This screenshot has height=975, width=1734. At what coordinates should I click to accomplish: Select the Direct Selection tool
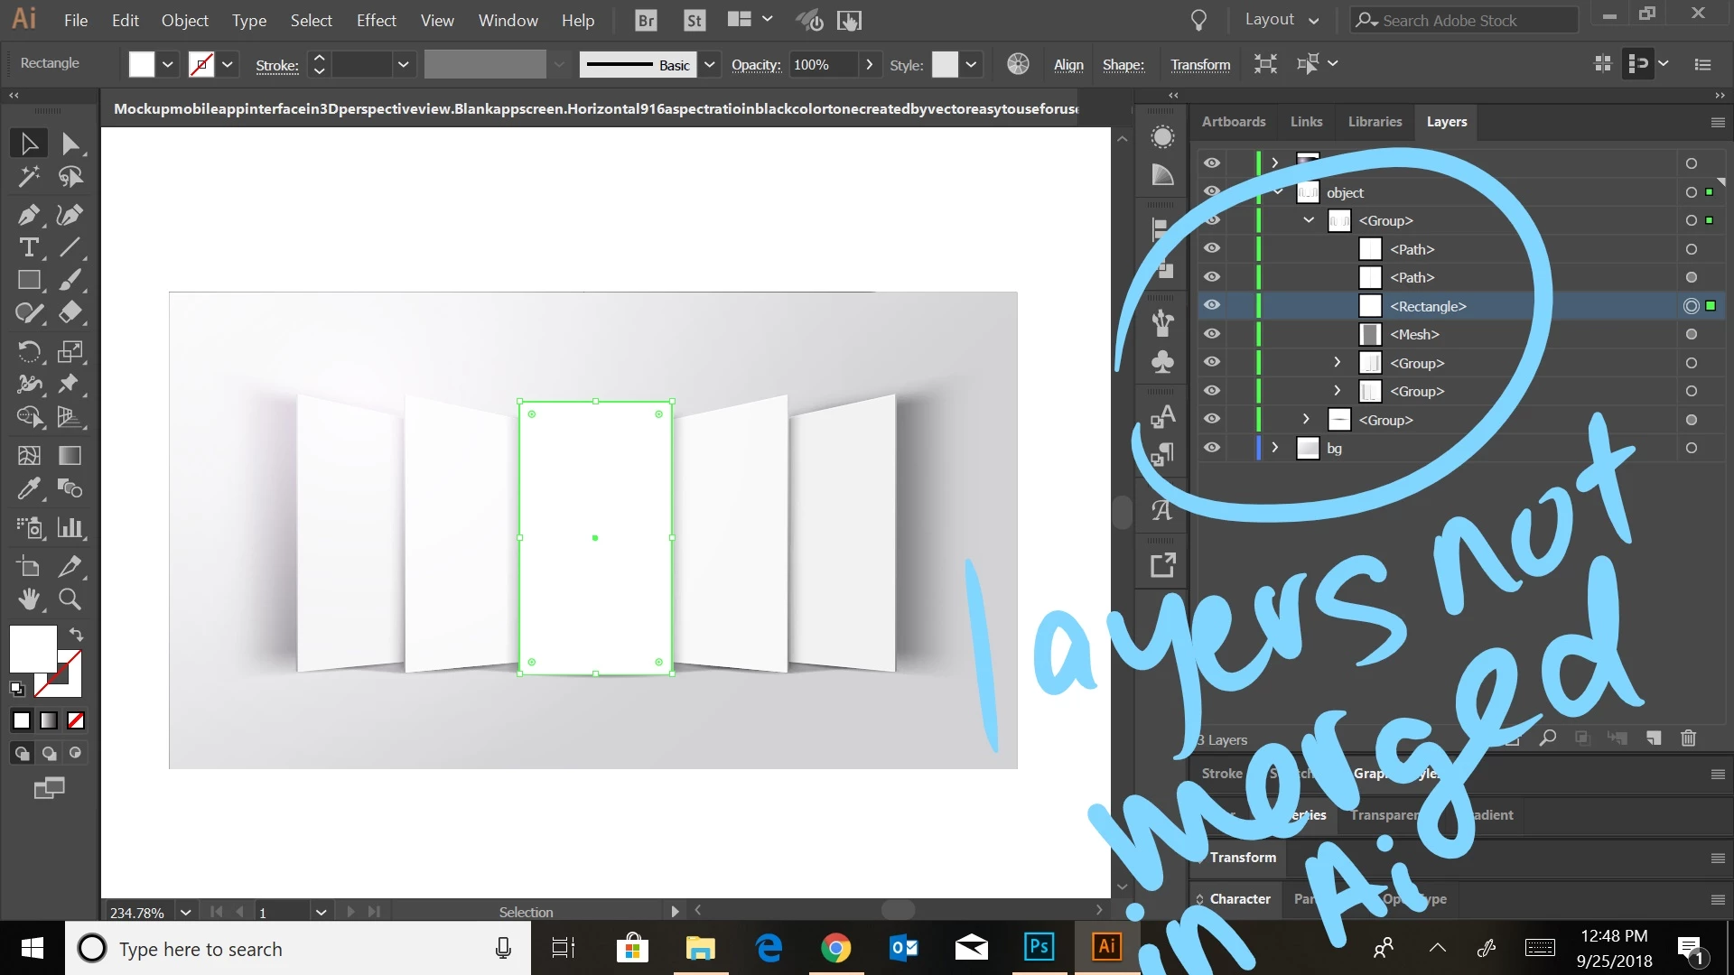click(x=70, y=144)
